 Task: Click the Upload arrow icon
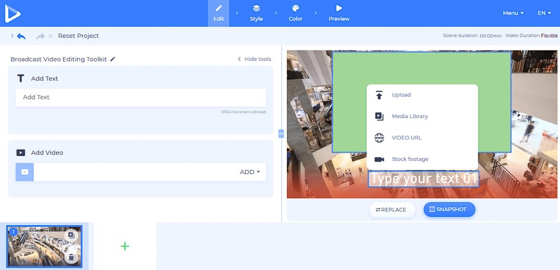(379, 95)
